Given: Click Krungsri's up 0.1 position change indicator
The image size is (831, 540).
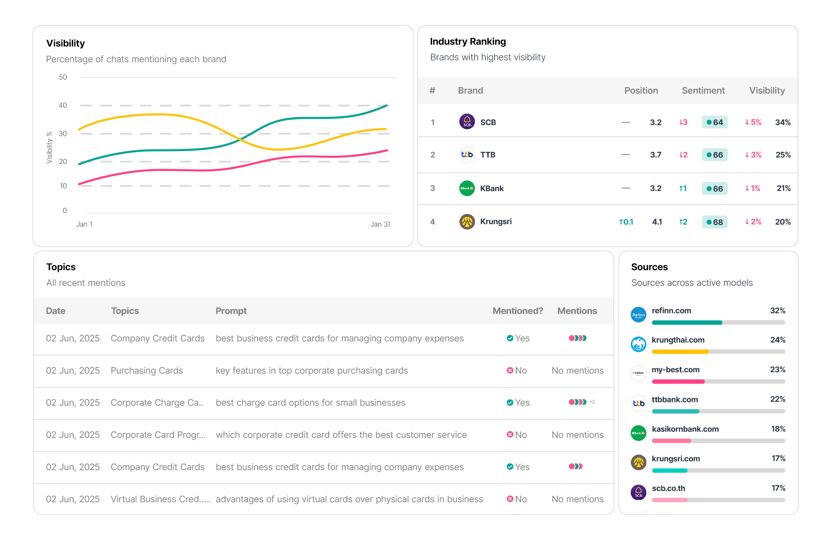Looking at the screenshot, I should 626,222.
